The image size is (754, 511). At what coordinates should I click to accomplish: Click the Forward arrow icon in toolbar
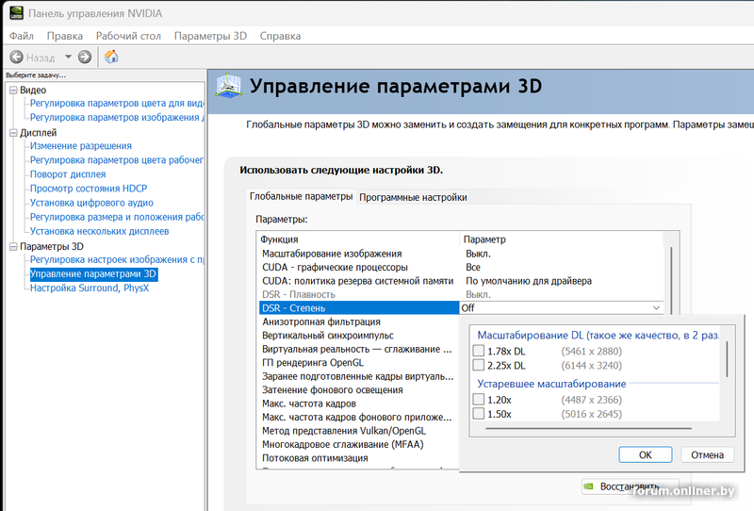coord(85,57)
